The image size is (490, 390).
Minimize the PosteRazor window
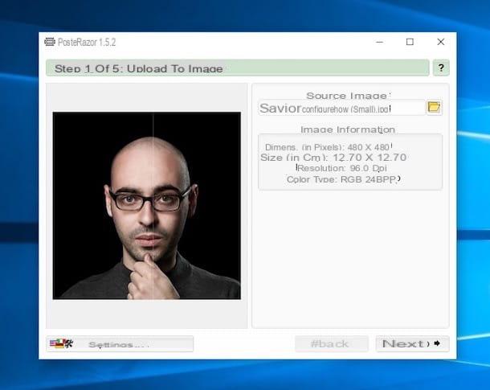point(379,42)
